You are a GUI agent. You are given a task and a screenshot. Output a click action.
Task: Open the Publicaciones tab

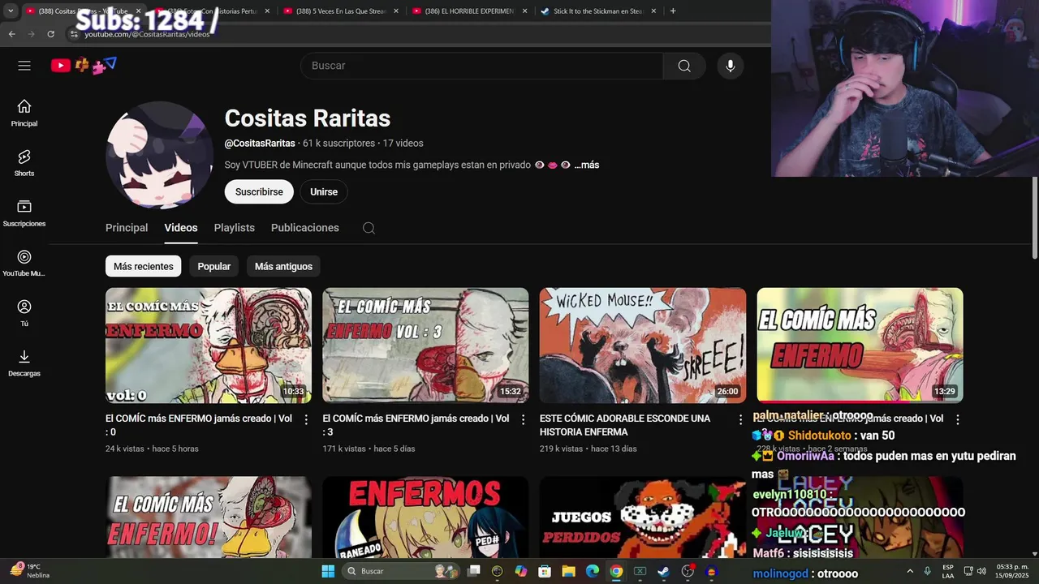[305, 228]
